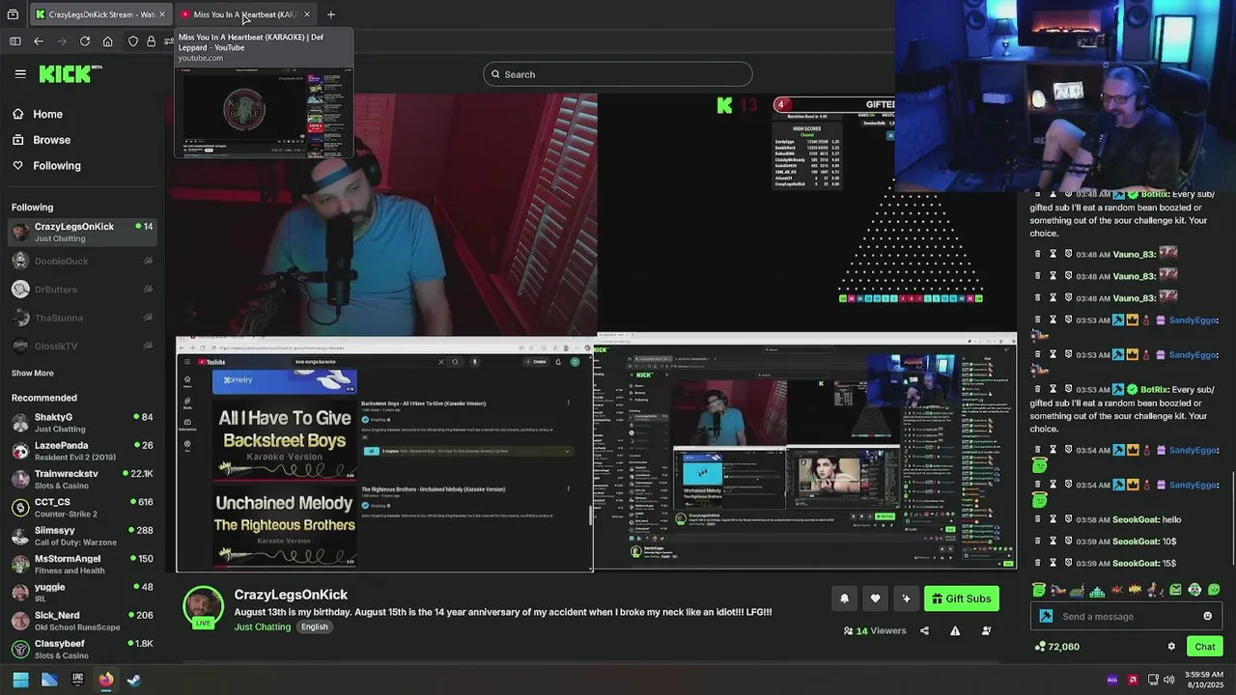The width and height of the screenshot is (1236, 695).
Task: Go to Following in Kick sidebar
Action: tap(57, 166)
